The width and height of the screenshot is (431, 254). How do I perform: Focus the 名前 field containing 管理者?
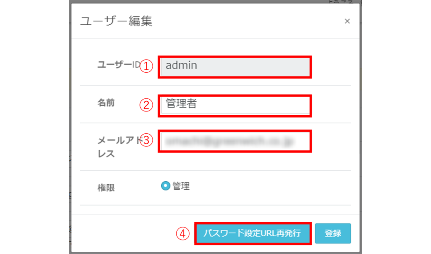pos(235,105)
